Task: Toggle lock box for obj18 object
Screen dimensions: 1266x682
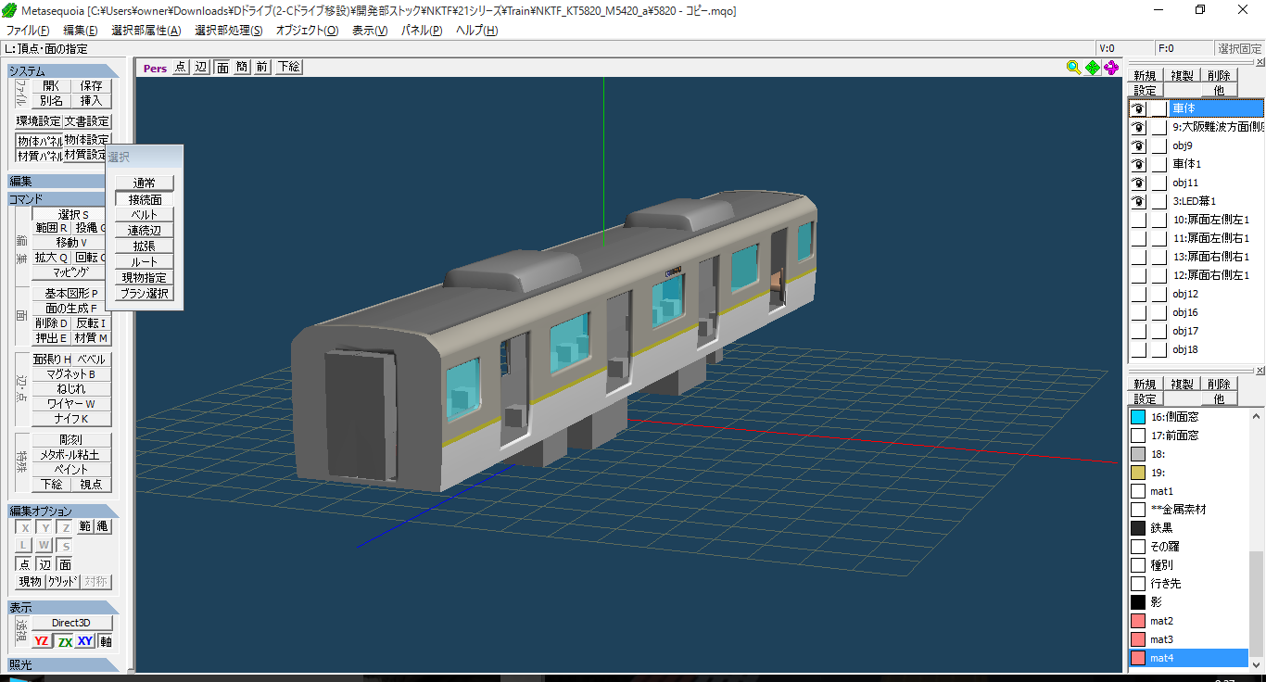Action: [1158, 349]
